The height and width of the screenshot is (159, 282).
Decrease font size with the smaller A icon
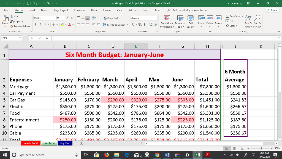(x=72, y=18)
